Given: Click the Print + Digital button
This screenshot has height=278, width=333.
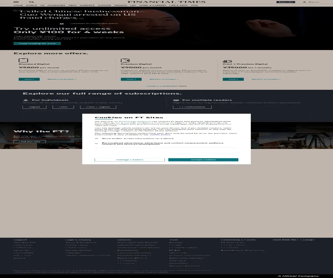Looking at the screenshot, I should tap(98, 107).
